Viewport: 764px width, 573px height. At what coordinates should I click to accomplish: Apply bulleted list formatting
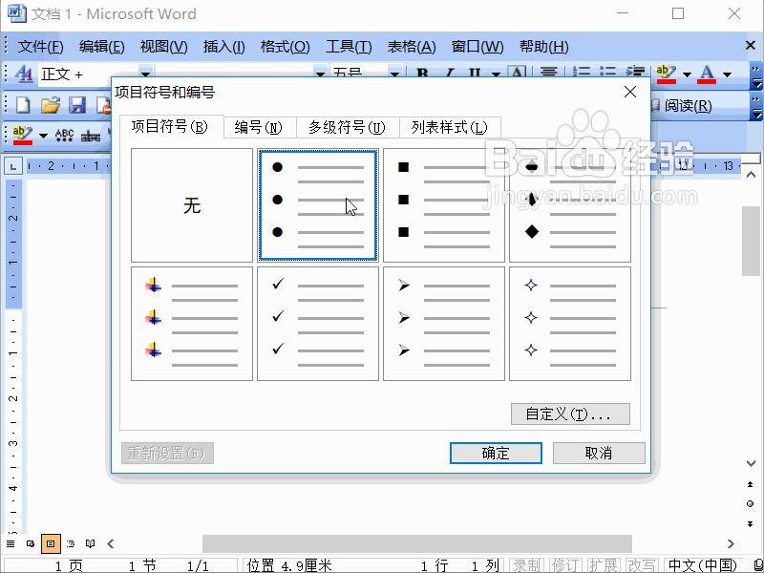(x=607, y=74)
